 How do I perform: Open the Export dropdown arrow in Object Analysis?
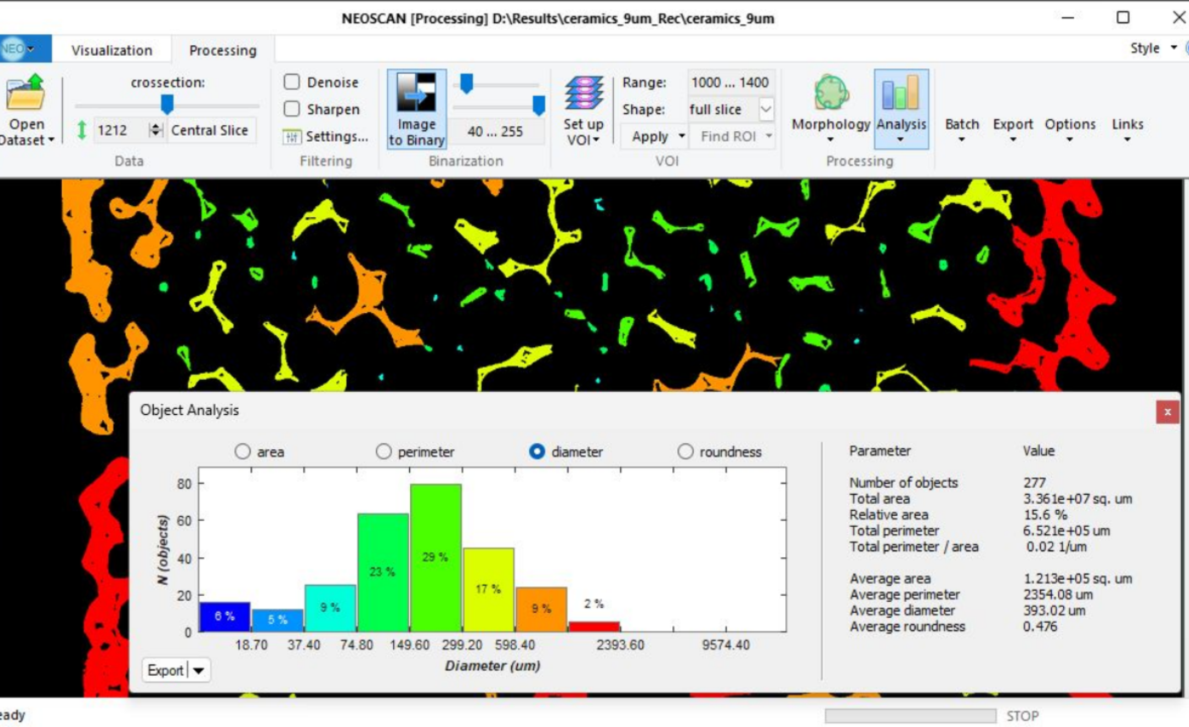pyautogui.click(x=199, y=670)
